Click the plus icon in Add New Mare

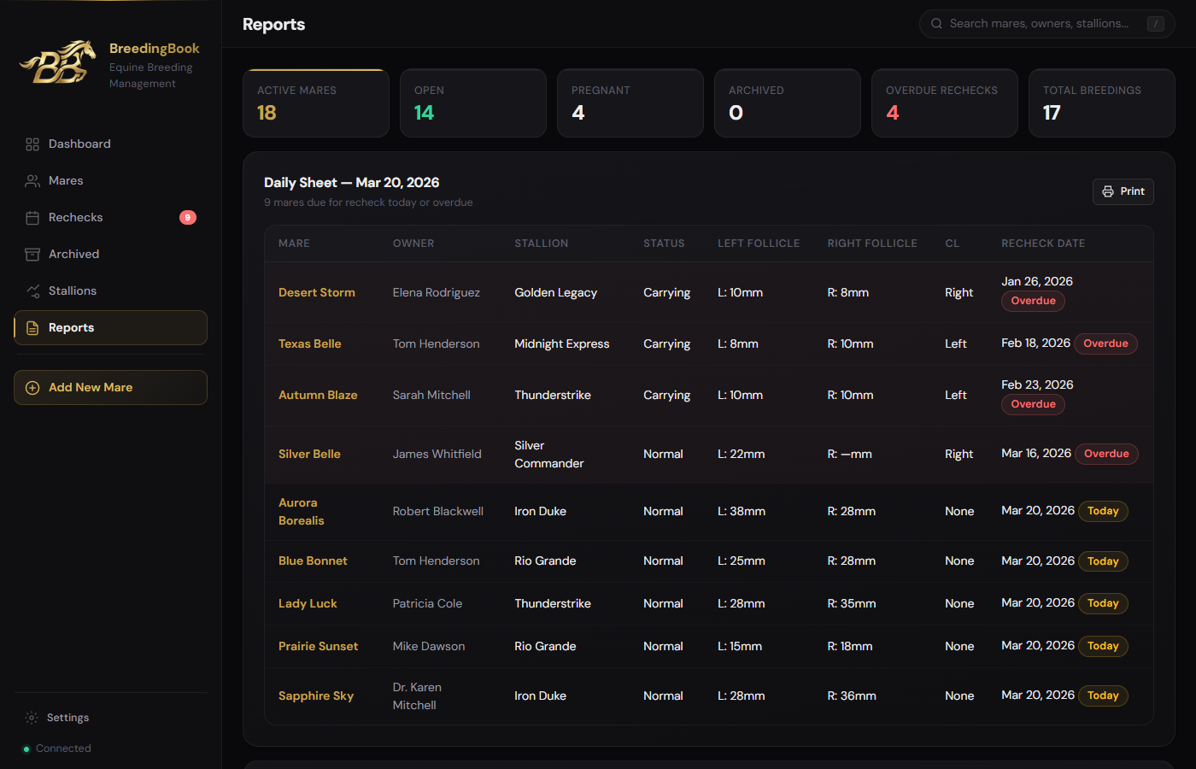32,388
